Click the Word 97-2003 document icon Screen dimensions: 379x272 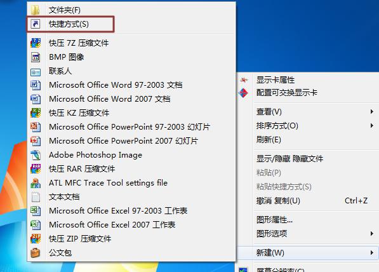click(x=36, y=85)
